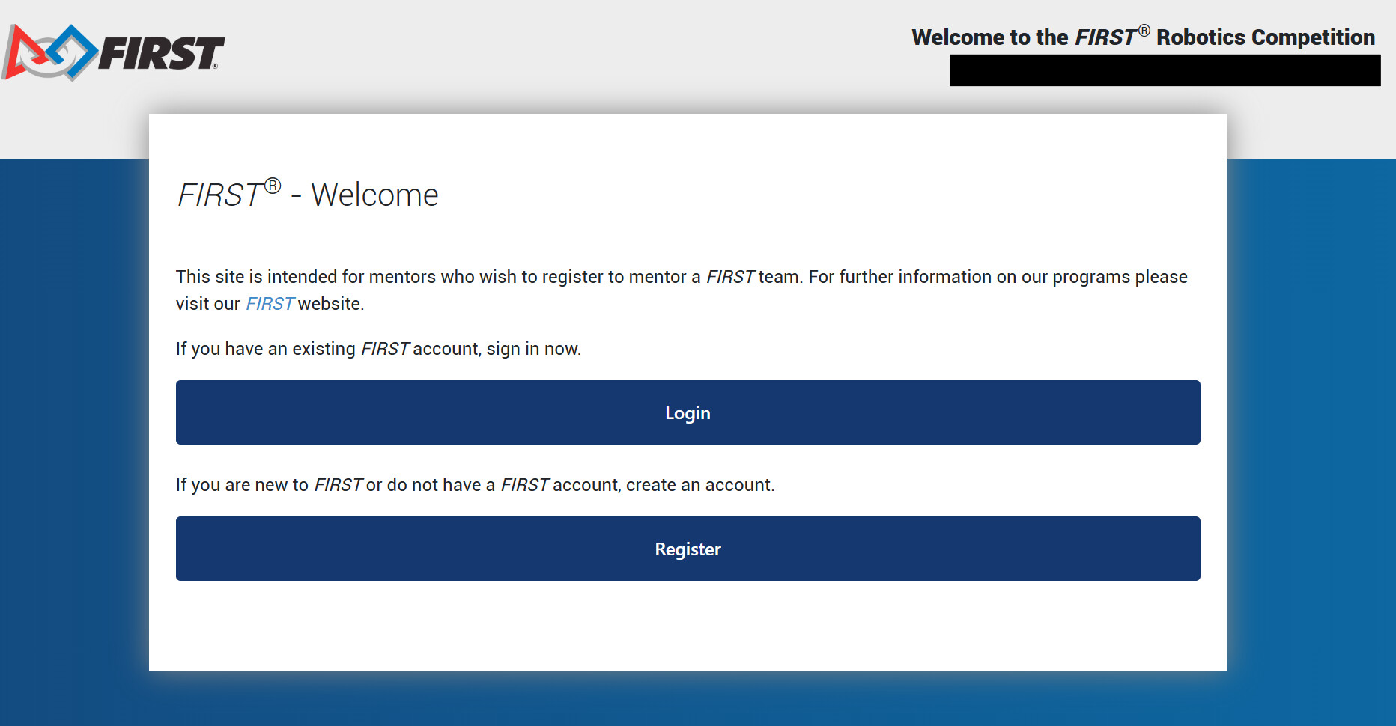Click the Register button
This screenshot has height=726, width=1396.
[x=688, y=549]
